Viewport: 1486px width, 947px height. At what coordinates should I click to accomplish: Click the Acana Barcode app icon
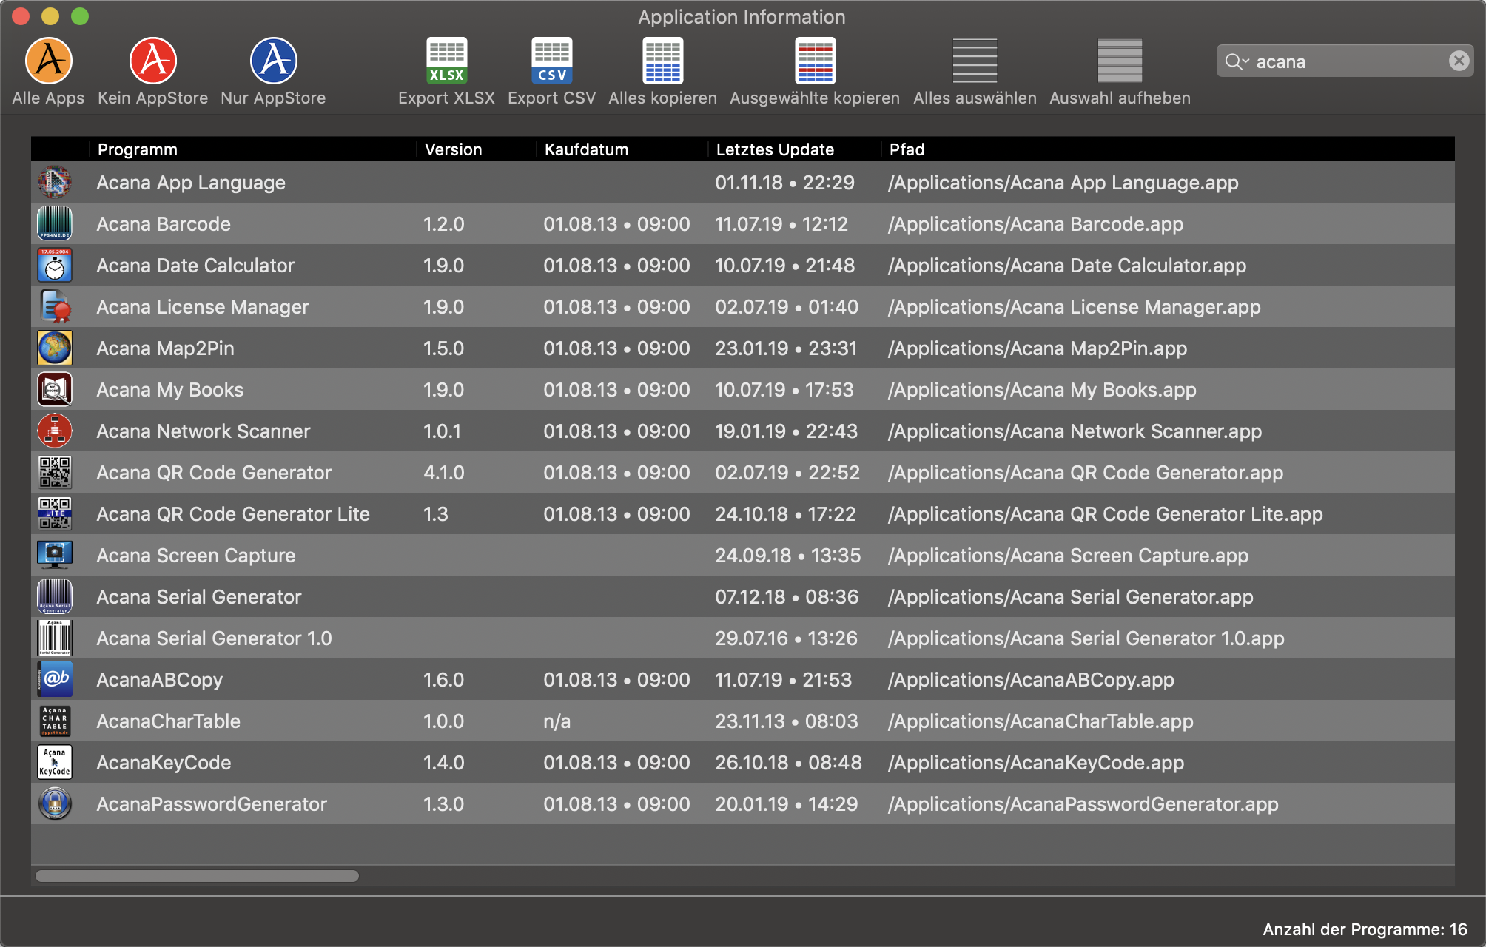55,223
